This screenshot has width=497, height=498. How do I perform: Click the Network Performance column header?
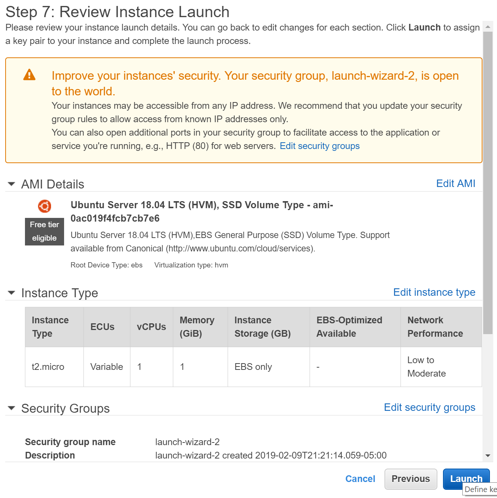pos(441,327)
